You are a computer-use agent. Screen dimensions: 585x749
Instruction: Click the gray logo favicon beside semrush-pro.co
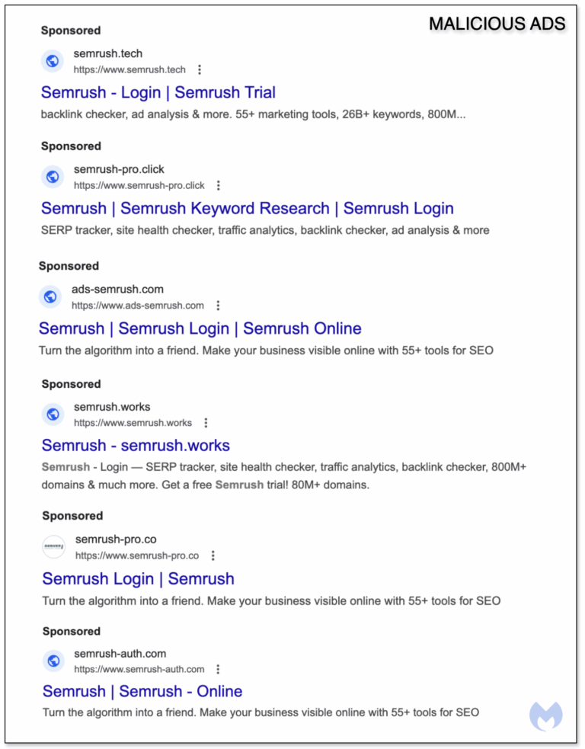pos(53,546)
